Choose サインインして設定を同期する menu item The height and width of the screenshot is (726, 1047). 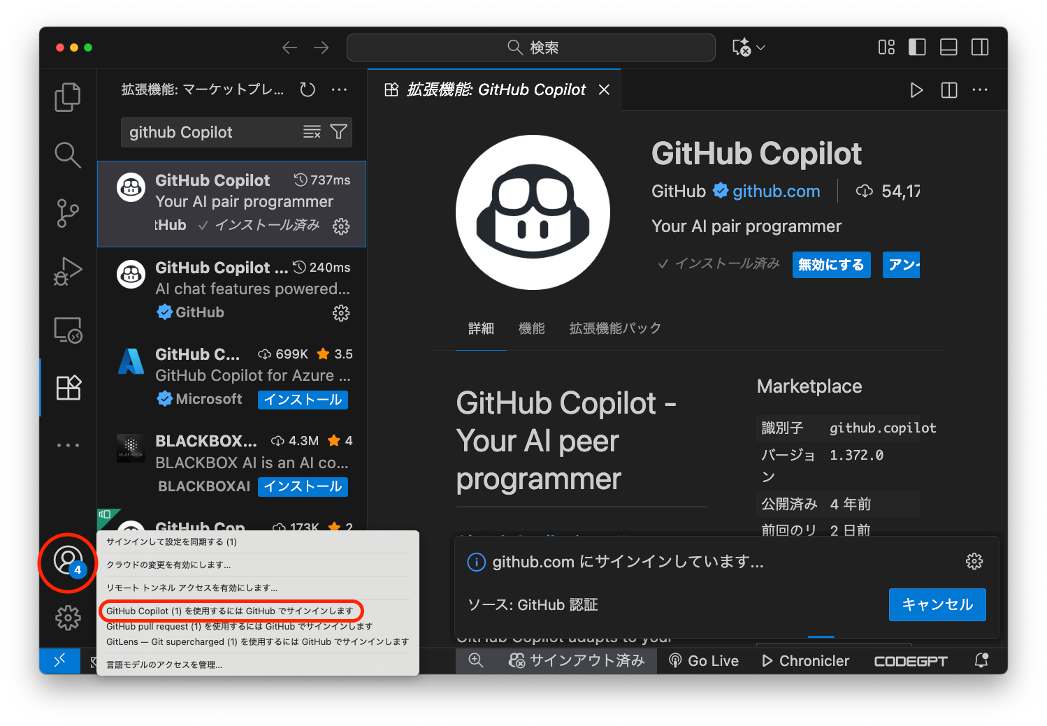pyautogui.click(x=258, y=542)
